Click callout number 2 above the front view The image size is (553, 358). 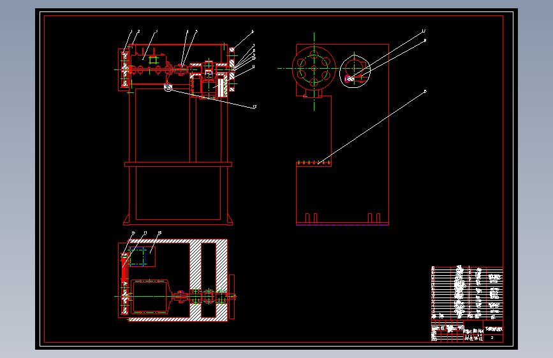[138, 31]
